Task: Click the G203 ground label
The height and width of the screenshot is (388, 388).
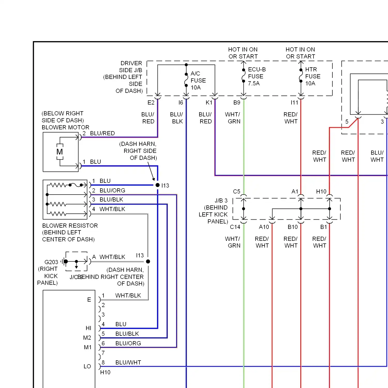Action: tap(51, 262)
